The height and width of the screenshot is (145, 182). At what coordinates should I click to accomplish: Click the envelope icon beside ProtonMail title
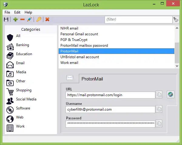[x=70, y=78]
